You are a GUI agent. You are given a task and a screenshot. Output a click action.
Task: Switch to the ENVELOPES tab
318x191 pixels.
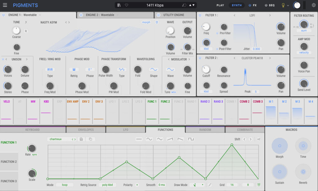click(x=86, y=130)
